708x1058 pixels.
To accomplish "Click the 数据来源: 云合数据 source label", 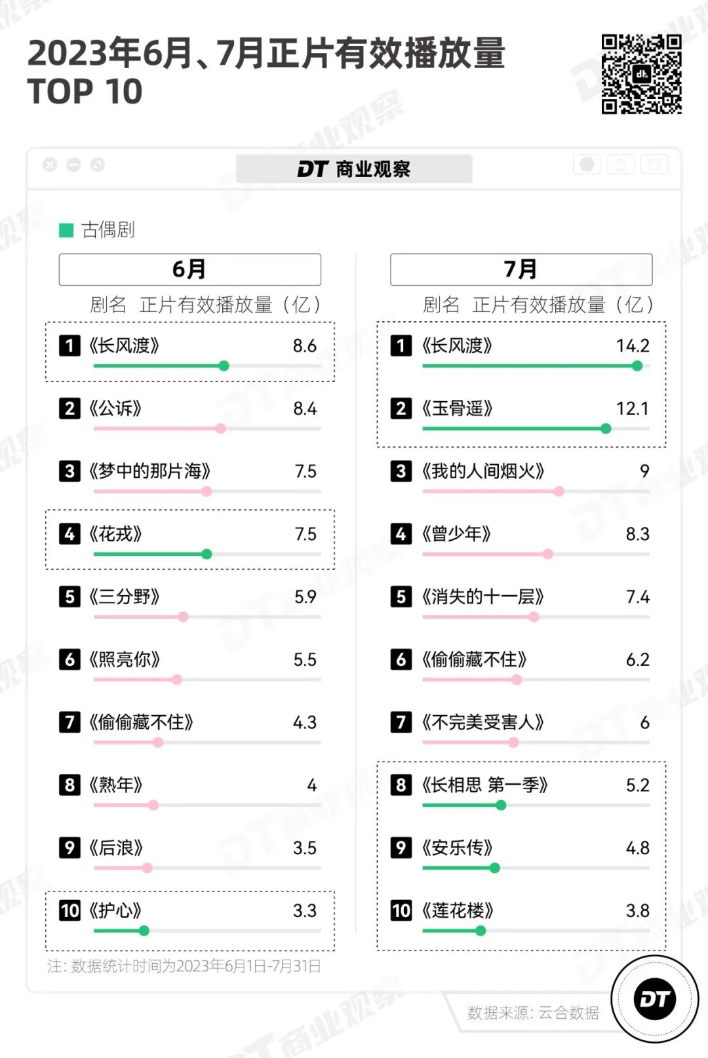I will tap(533, 1013).
